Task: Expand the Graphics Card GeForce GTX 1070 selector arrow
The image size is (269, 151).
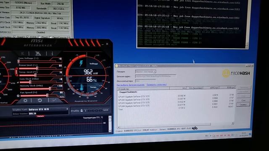Action: click(x=67, y=109)
